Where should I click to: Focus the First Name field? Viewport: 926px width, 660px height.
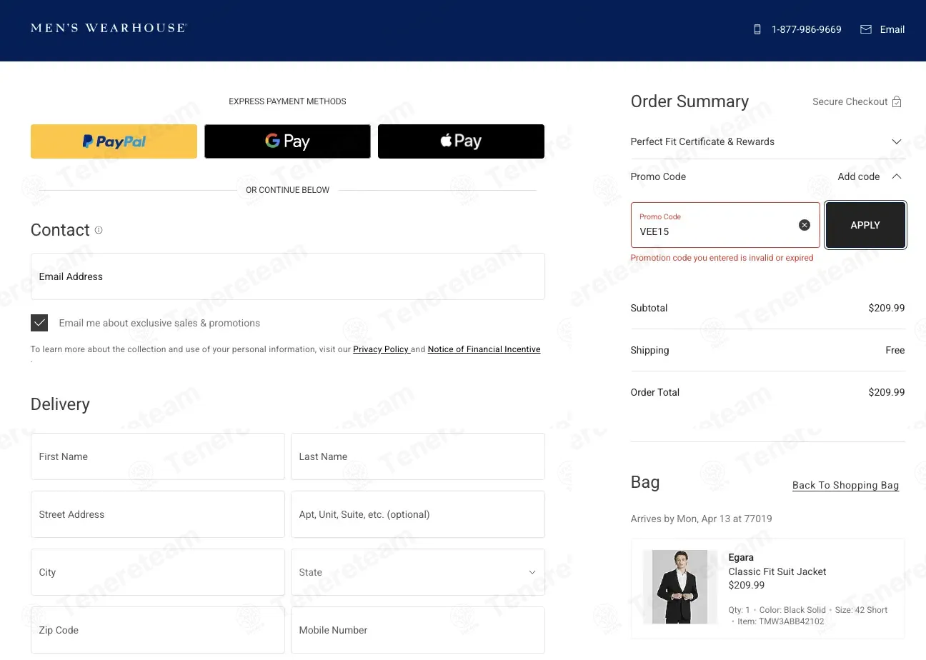click(x=158, y=456)
